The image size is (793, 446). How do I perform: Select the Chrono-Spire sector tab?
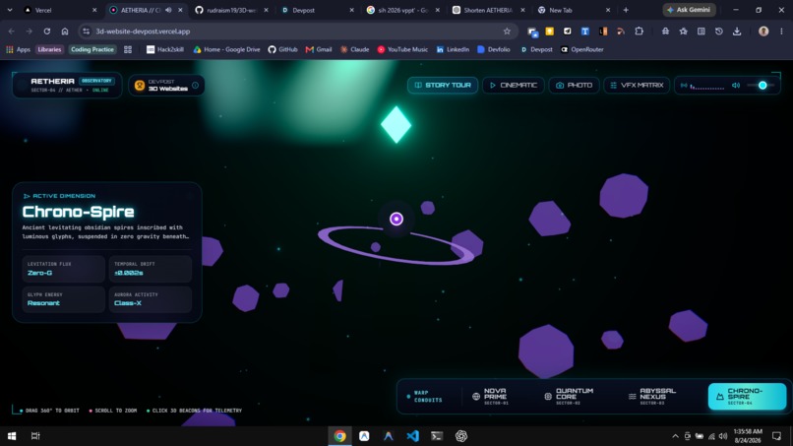pos(747,397)
